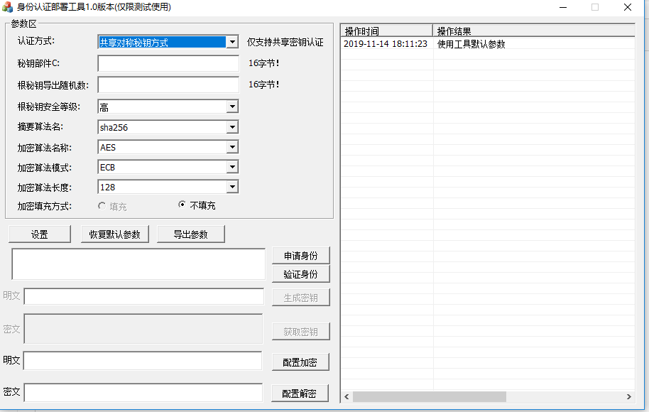Image resolution: width=649 pixels, height=412 pixels.
Task: Click the horizontal scrollbar thumb in log
Action: pyautogui.click(x=429, y=396)
